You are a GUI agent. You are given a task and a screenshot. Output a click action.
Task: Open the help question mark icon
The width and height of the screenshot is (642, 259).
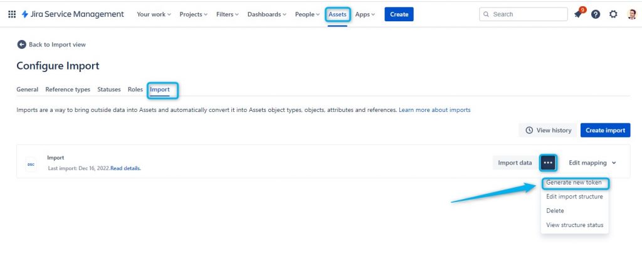(x=596, y=14)
